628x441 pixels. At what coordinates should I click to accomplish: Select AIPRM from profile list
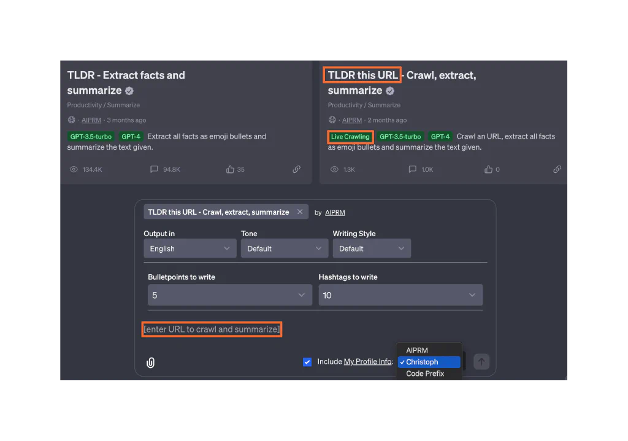[x=417, y=350]
